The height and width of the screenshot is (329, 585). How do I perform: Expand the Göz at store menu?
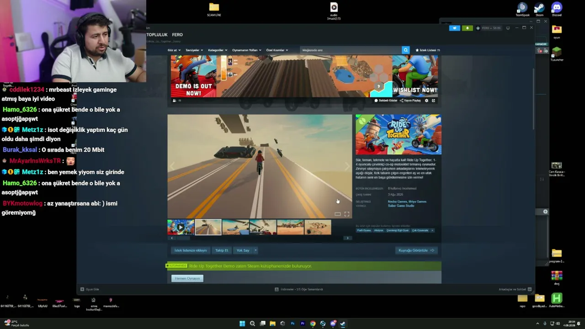pyautogui.click(x=174, y=50)
